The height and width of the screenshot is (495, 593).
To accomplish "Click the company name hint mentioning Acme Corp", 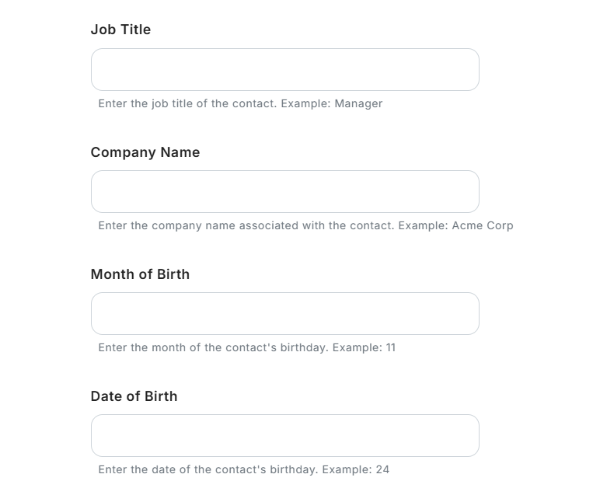I will 305,225.
